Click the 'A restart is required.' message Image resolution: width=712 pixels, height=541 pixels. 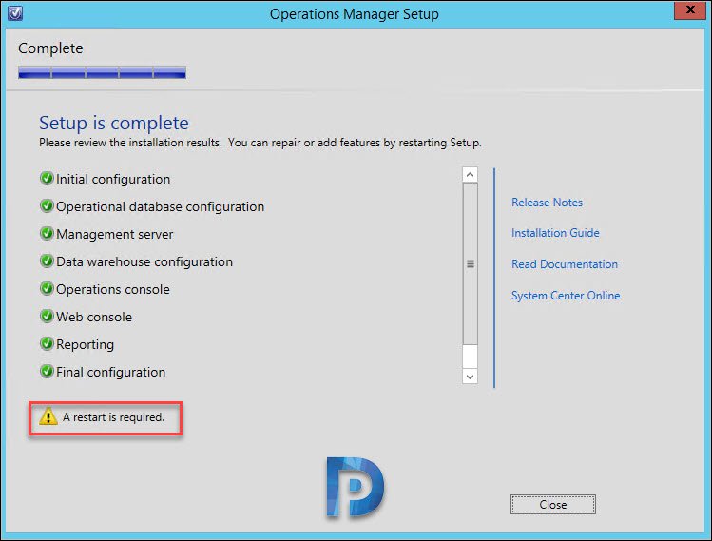[x=113, y=417]
